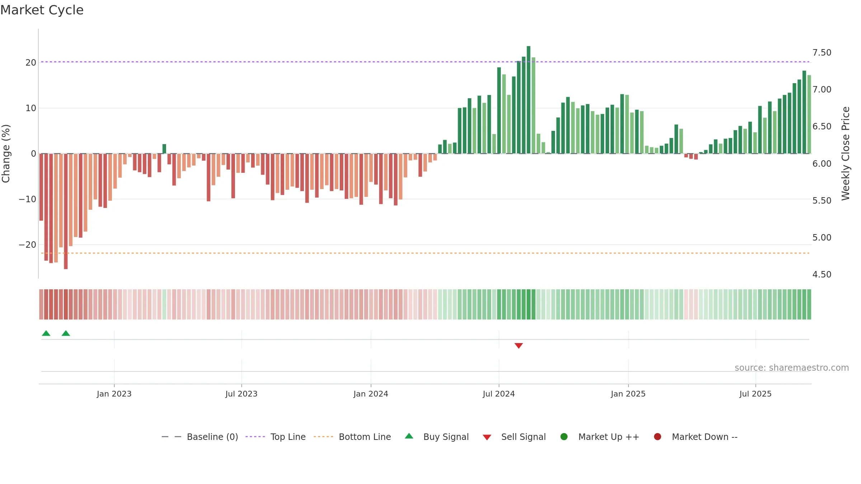Click the −20 tick on Change axis
Image resolution: width=861 pixels, height=484 pixels.
(x=27, y=245)
